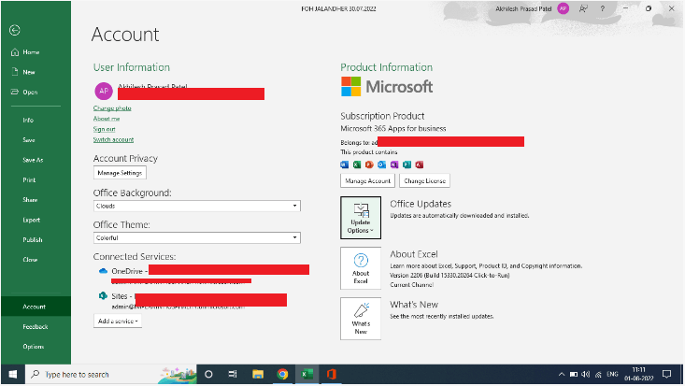This screenshot has width=685, height=386.
Task: Click Close in the sidebar
Action: tap(30, 260)
